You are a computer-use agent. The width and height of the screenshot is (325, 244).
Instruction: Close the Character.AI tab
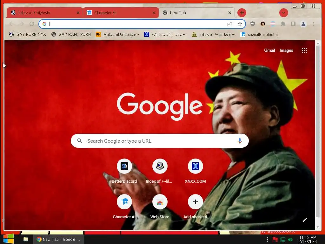pos(154,13)
